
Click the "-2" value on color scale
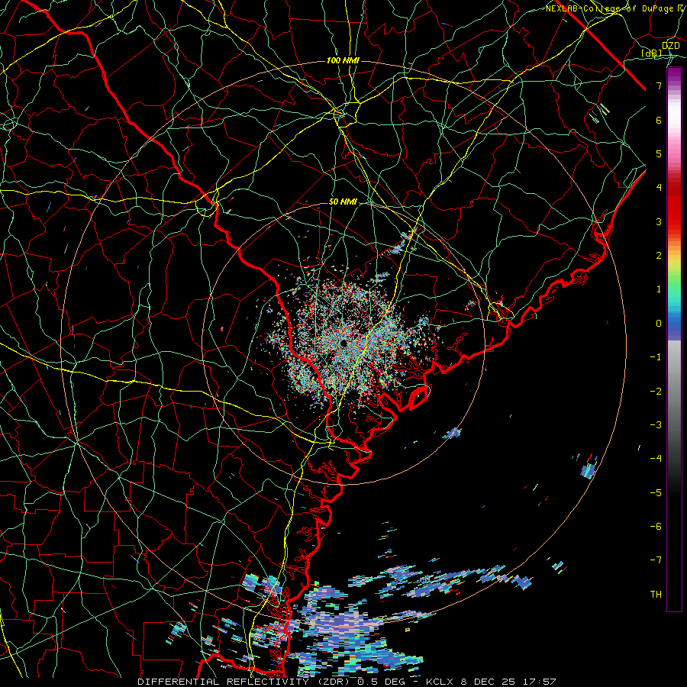(656, 392)
